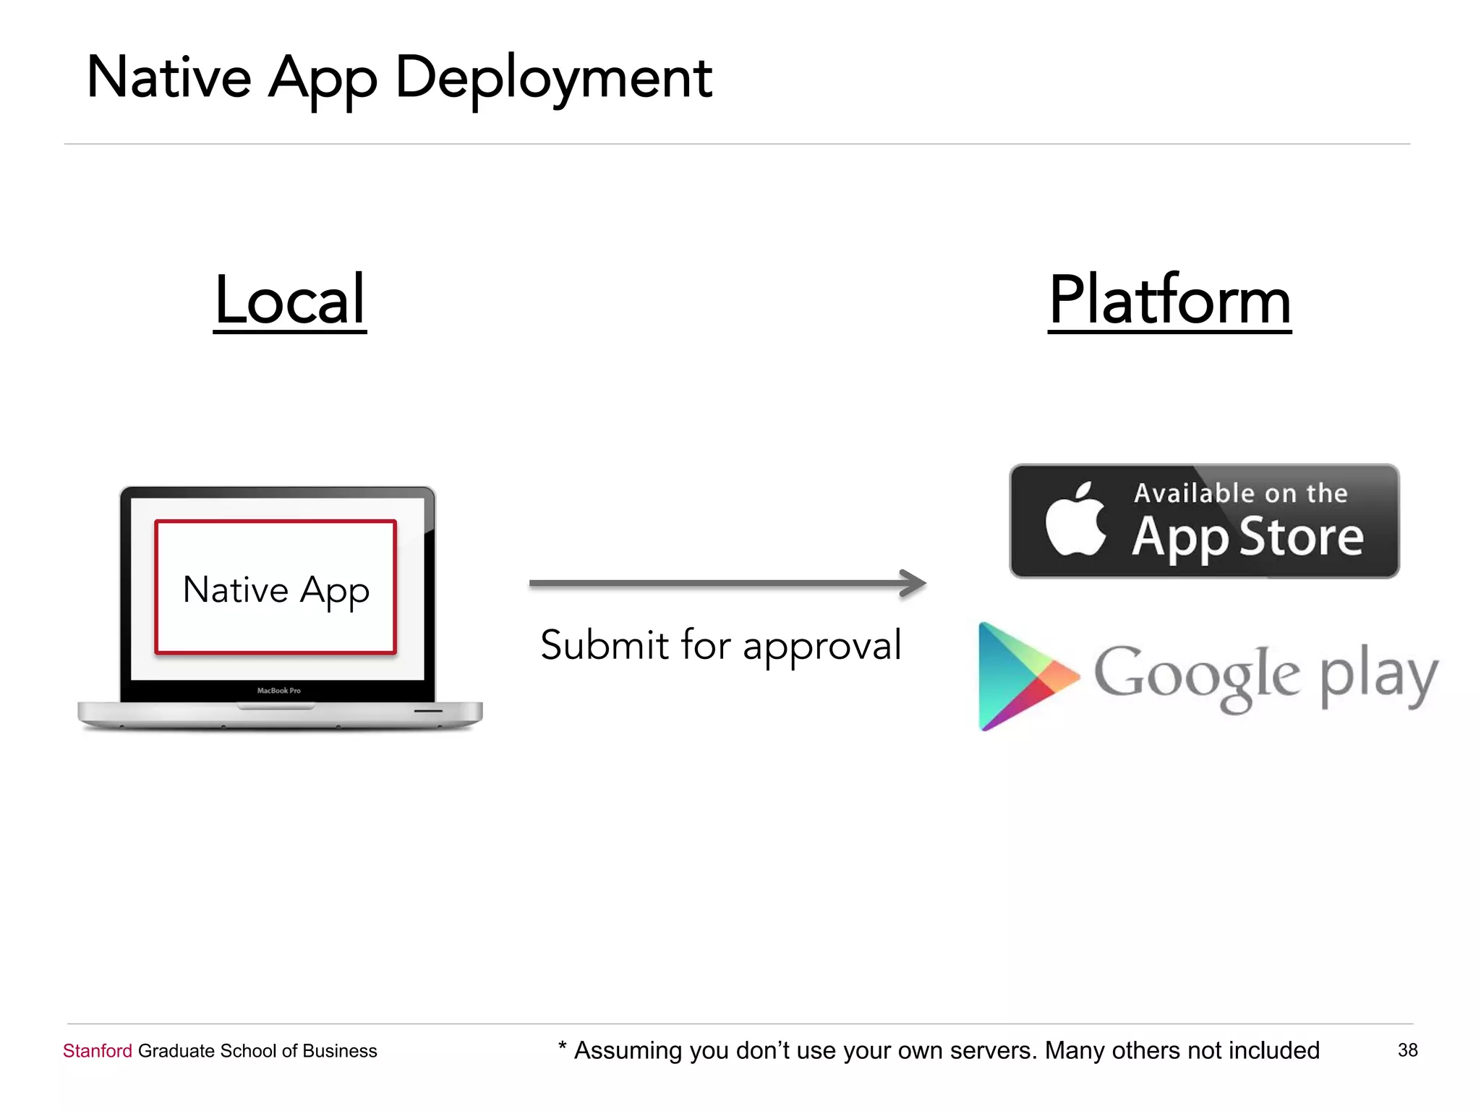The width and height of the screenshot is (1481, 1111).
Task: Click the Google Play triangle logo
Action: point(1028,676)
